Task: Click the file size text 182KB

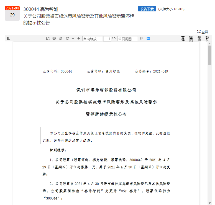Action: coord(171,9)
